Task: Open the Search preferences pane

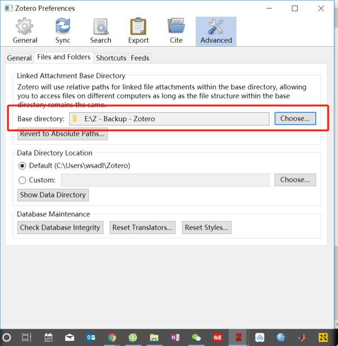Action: click(101, 31)
